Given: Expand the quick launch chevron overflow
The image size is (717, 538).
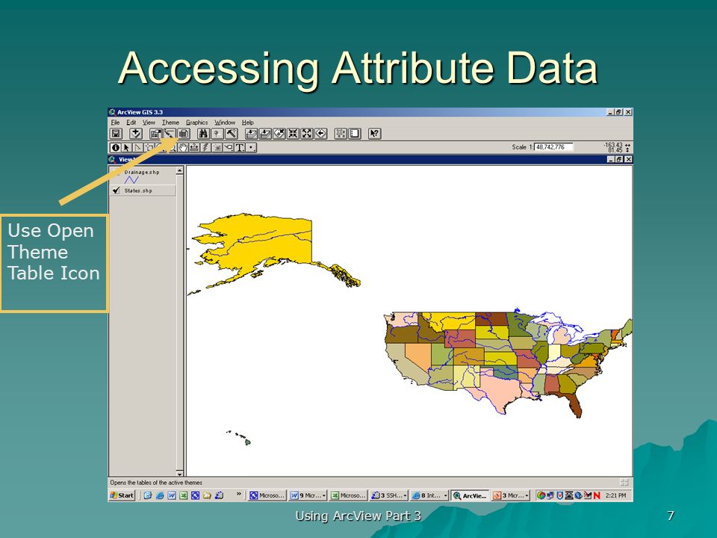Looking at the screenshot, I should 239,494.
